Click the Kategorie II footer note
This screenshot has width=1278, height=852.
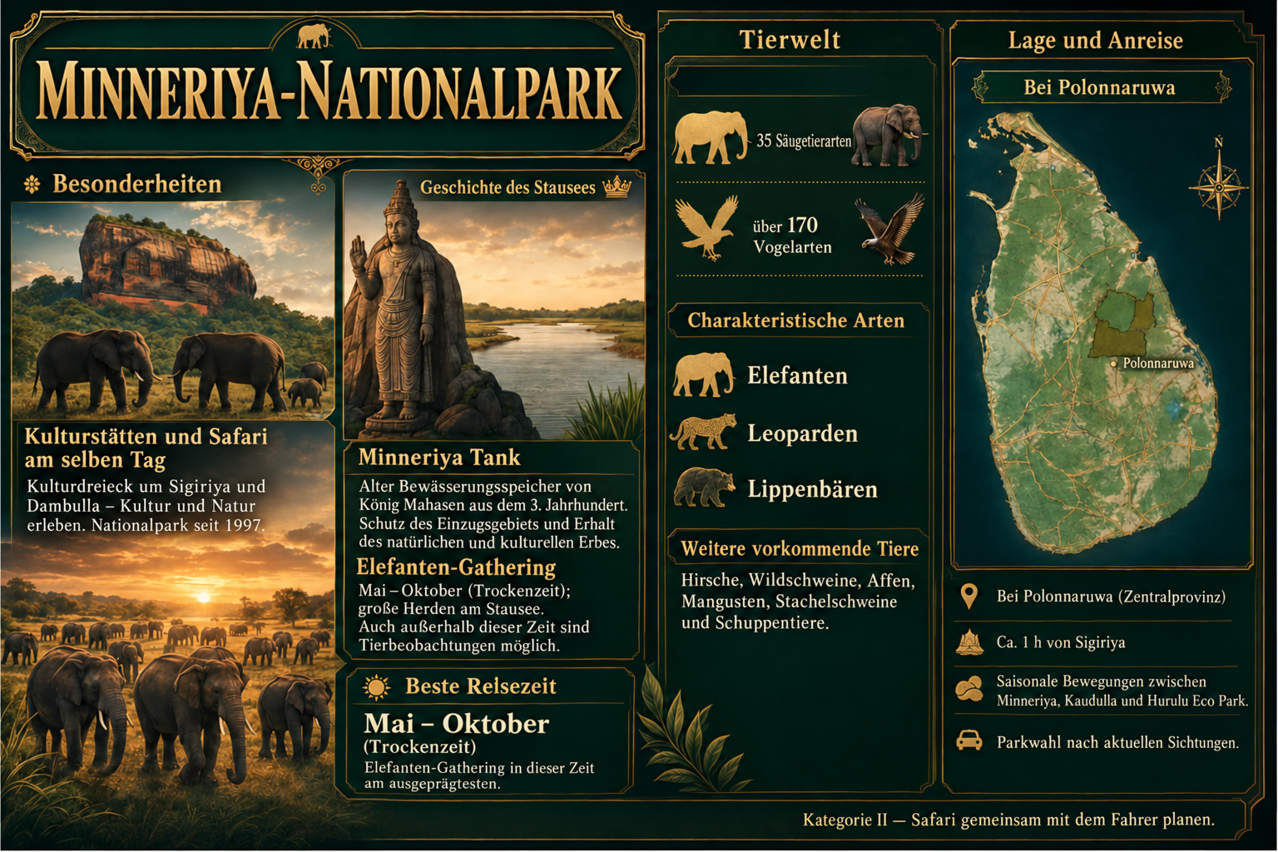point(1008,820)
